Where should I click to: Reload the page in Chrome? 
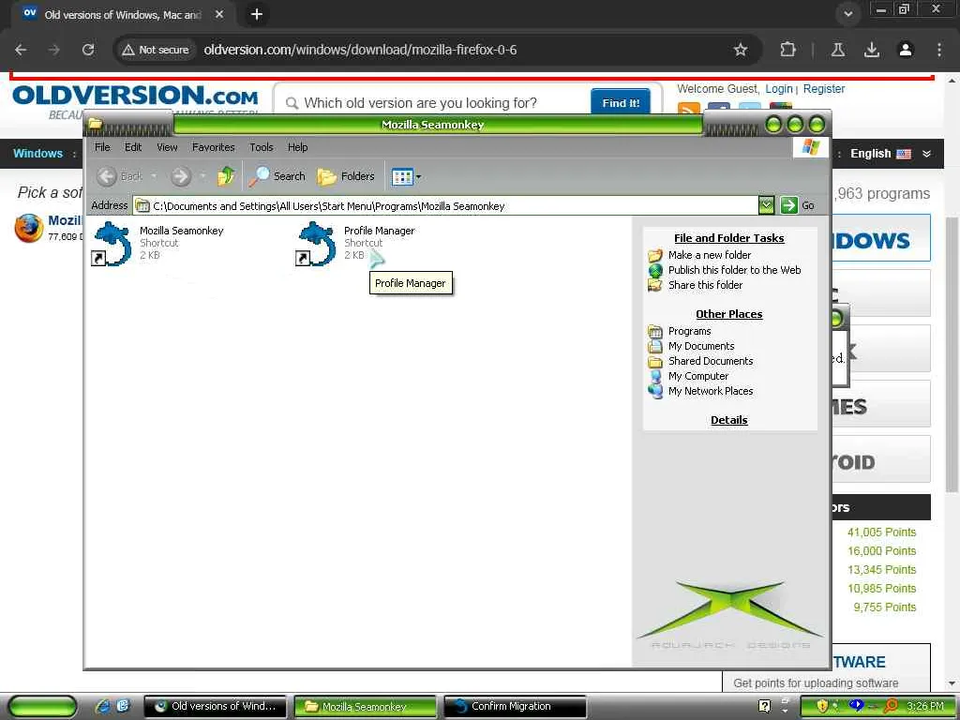click(88, 50)
